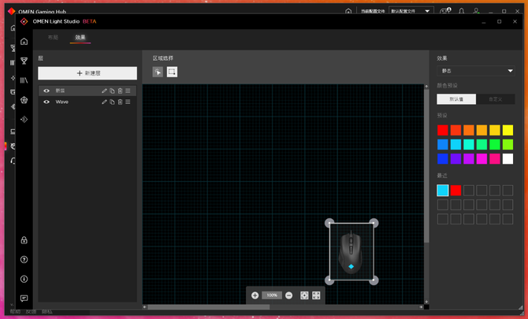Image resolution: width=528 pixels, height=319 pixels.
Task: Delete the Wave layer with trash icon
Action: (x=121, y=102)
